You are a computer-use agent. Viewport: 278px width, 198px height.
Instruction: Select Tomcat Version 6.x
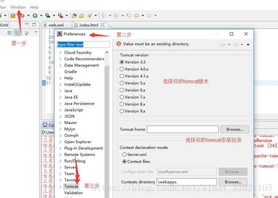pos(133,90)
